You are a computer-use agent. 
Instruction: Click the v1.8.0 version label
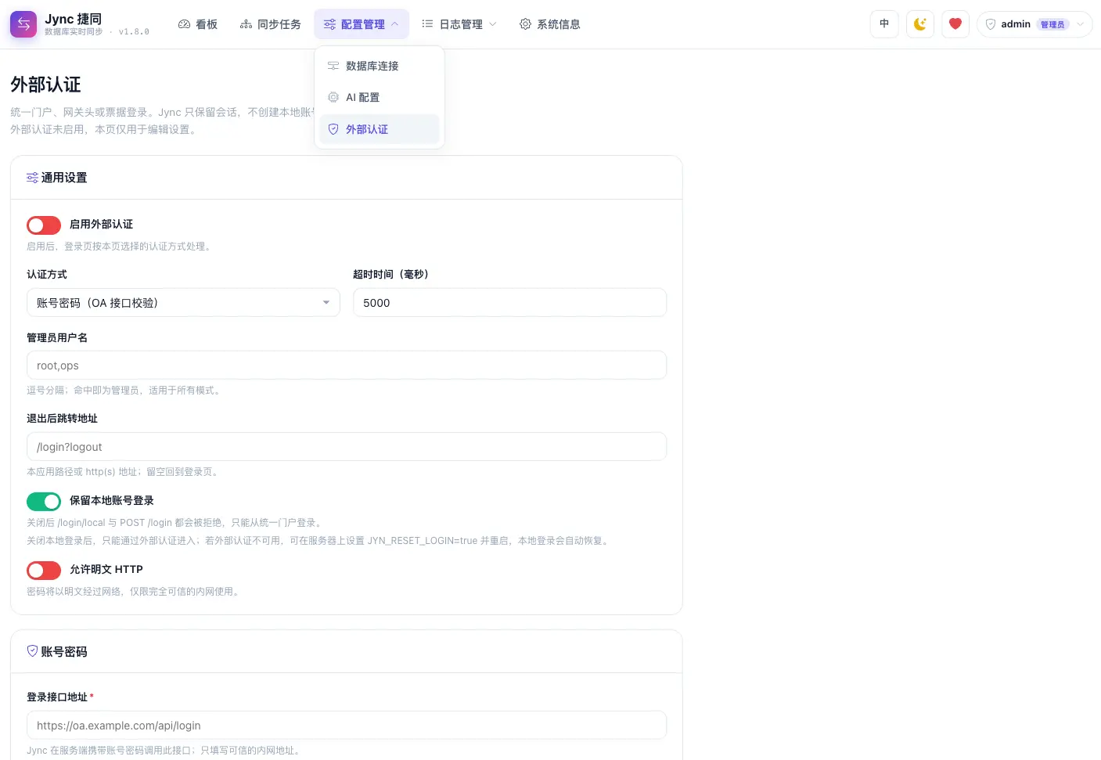(134, 32)
